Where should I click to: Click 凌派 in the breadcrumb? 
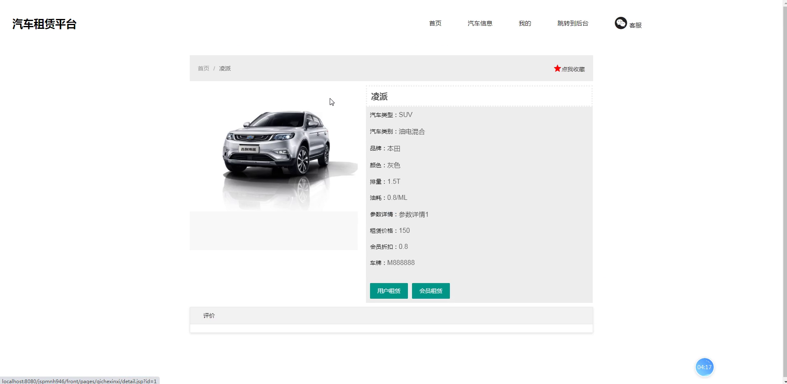[x=225, y=68]
